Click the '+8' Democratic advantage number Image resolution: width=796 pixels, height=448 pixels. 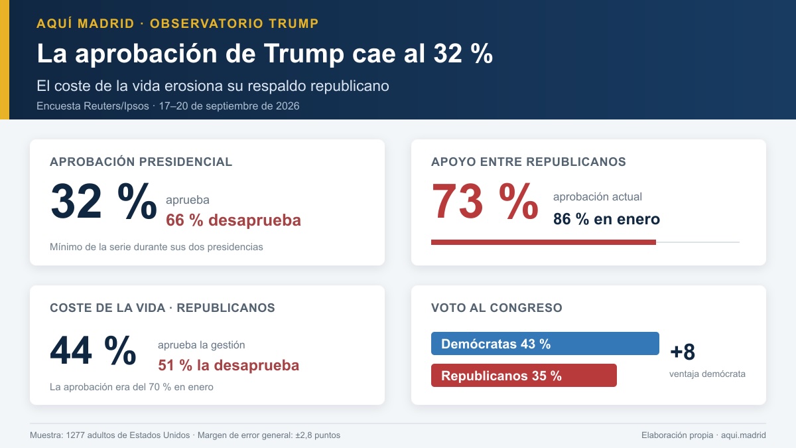[x=683, y=352]
